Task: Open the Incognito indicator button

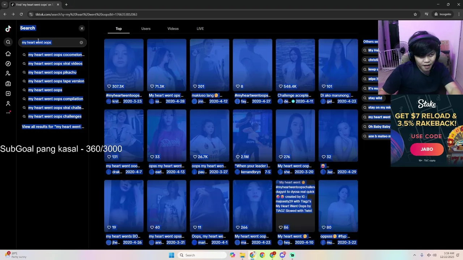Action: pyautogui.click(x=443, y=14)
